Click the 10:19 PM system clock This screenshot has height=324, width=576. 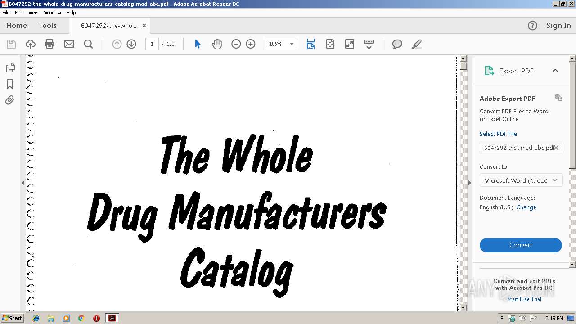coord(553,318)
